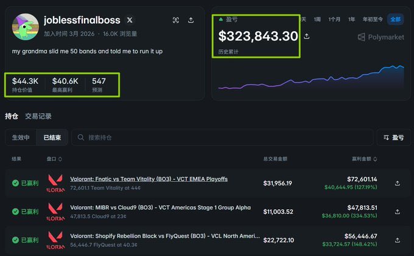The image size is (414, 256).
Task: Click the X (Twitter) icon beside joblessfinalboss
Action: point(130,20)
